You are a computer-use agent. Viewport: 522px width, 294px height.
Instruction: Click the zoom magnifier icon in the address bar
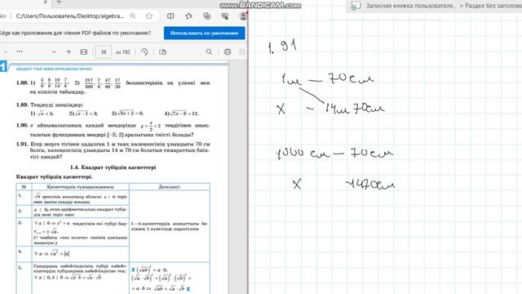click(133, 16)
